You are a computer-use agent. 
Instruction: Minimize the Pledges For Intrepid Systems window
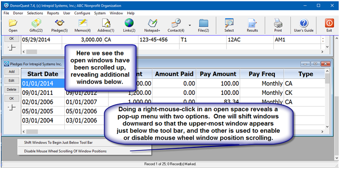pyautogui.click(x=305, y=64)
